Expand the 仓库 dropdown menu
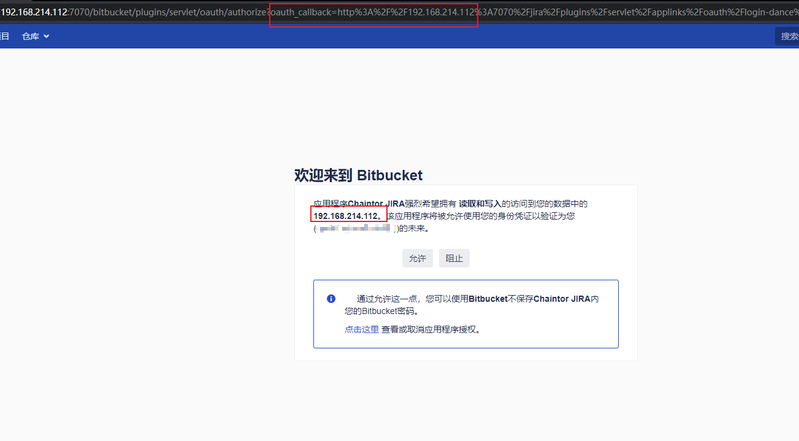This screenshot has height=441, width=799. 36,36
